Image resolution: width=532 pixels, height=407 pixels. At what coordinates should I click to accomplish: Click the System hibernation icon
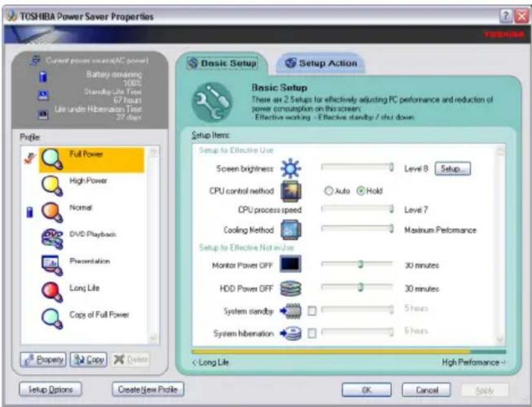tap(291, 333)
